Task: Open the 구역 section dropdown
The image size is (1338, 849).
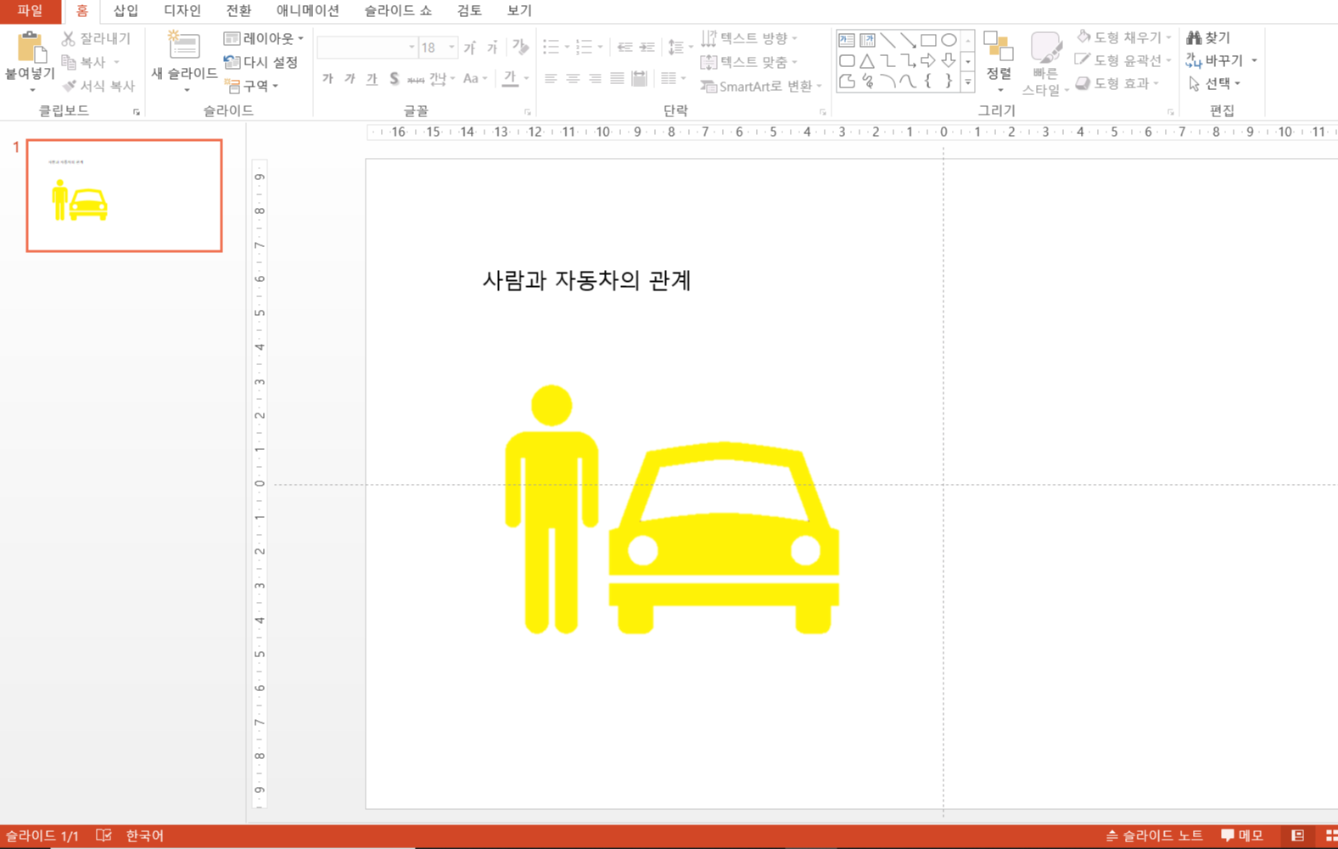Action: click(252, 86)
